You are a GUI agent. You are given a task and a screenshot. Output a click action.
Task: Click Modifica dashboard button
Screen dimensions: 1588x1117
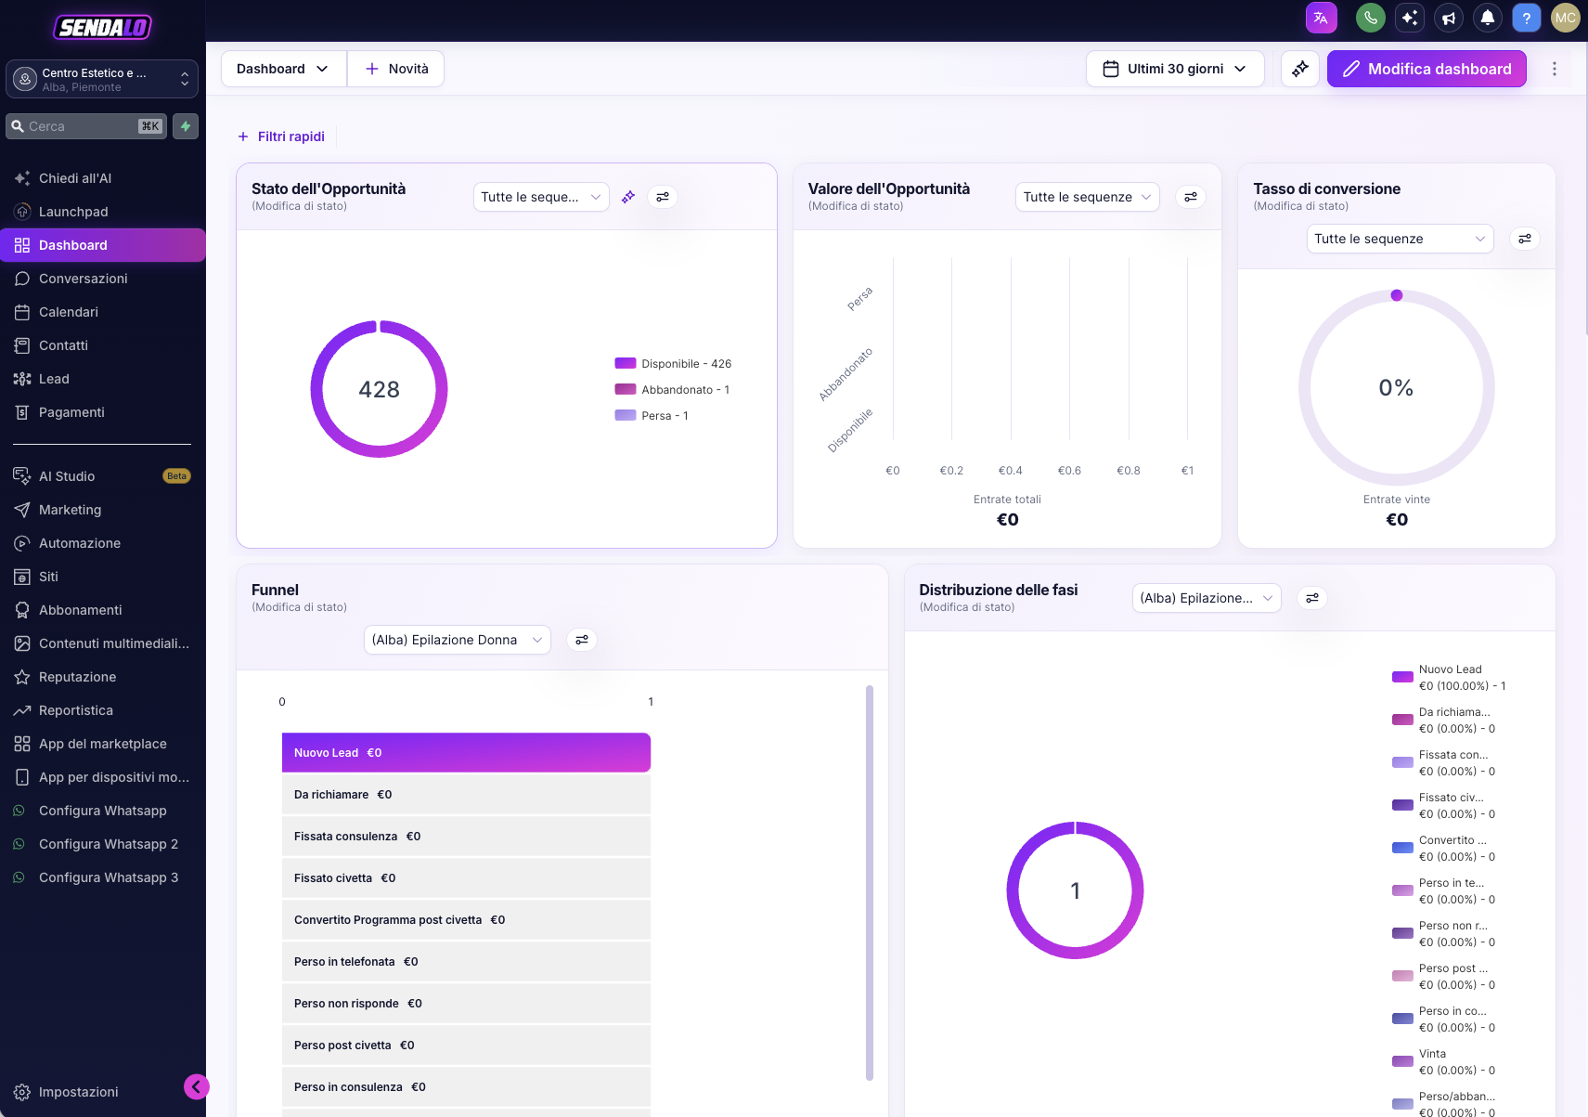click(1427, 69)
